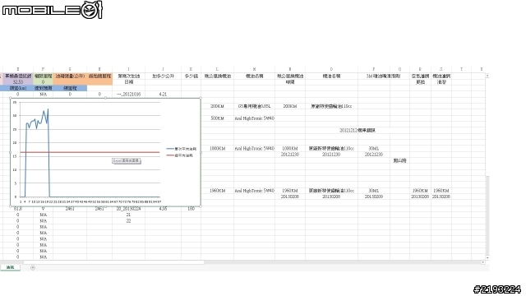Screen dimensions: 526x296
Task: Click the Excel chart plot area tooltip
Action: coord(126,161)
